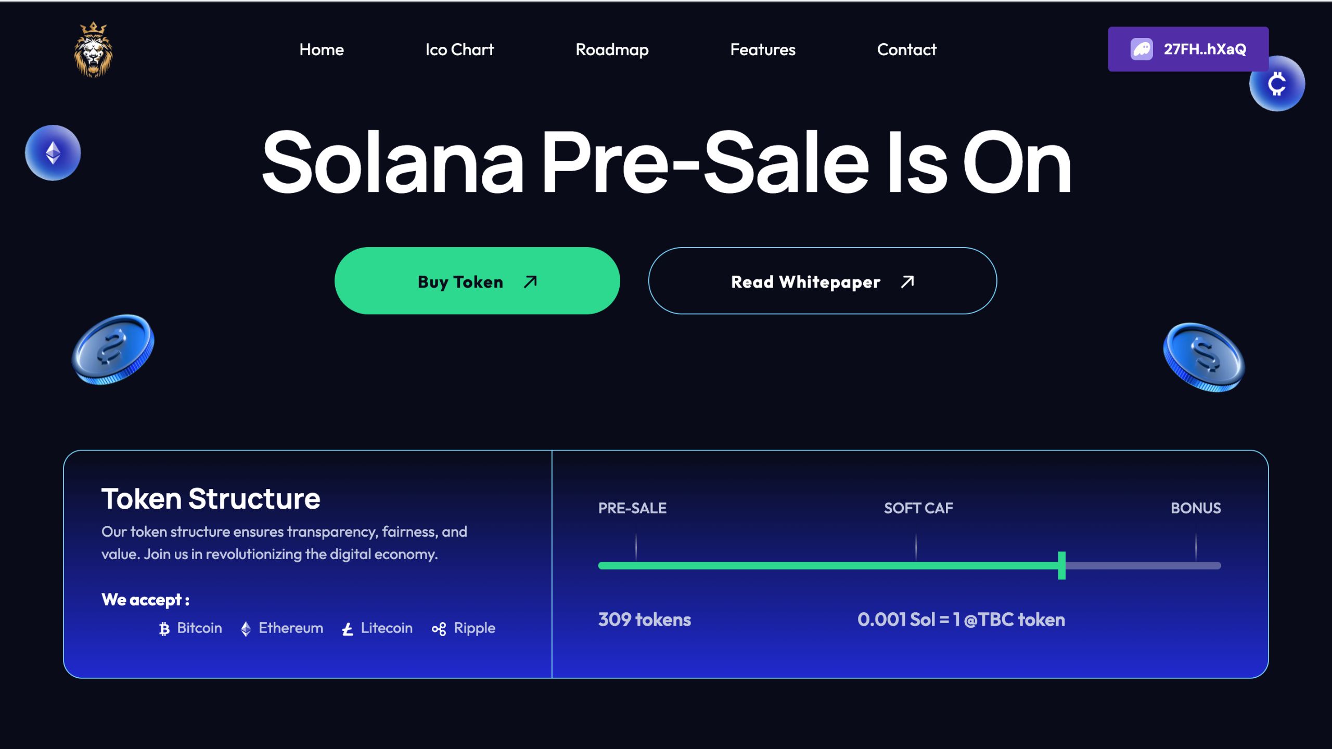Navigate to the Roadmap section
This screenshot has width=1332, height=749.
click(x=611, y=49)
